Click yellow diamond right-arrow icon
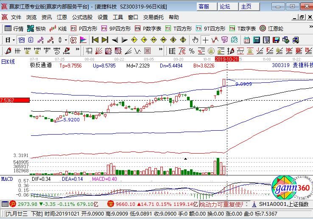 pyautogui.click(x=144, y=40)
